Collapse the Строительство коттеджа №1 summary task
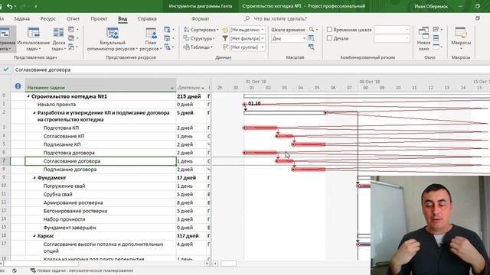This screenshot has width=490, height=275. (28, 97)
